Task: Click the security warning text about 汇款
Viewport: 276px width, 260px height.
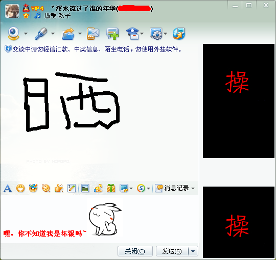Action: pyautogui.click(x=97, y=49)
